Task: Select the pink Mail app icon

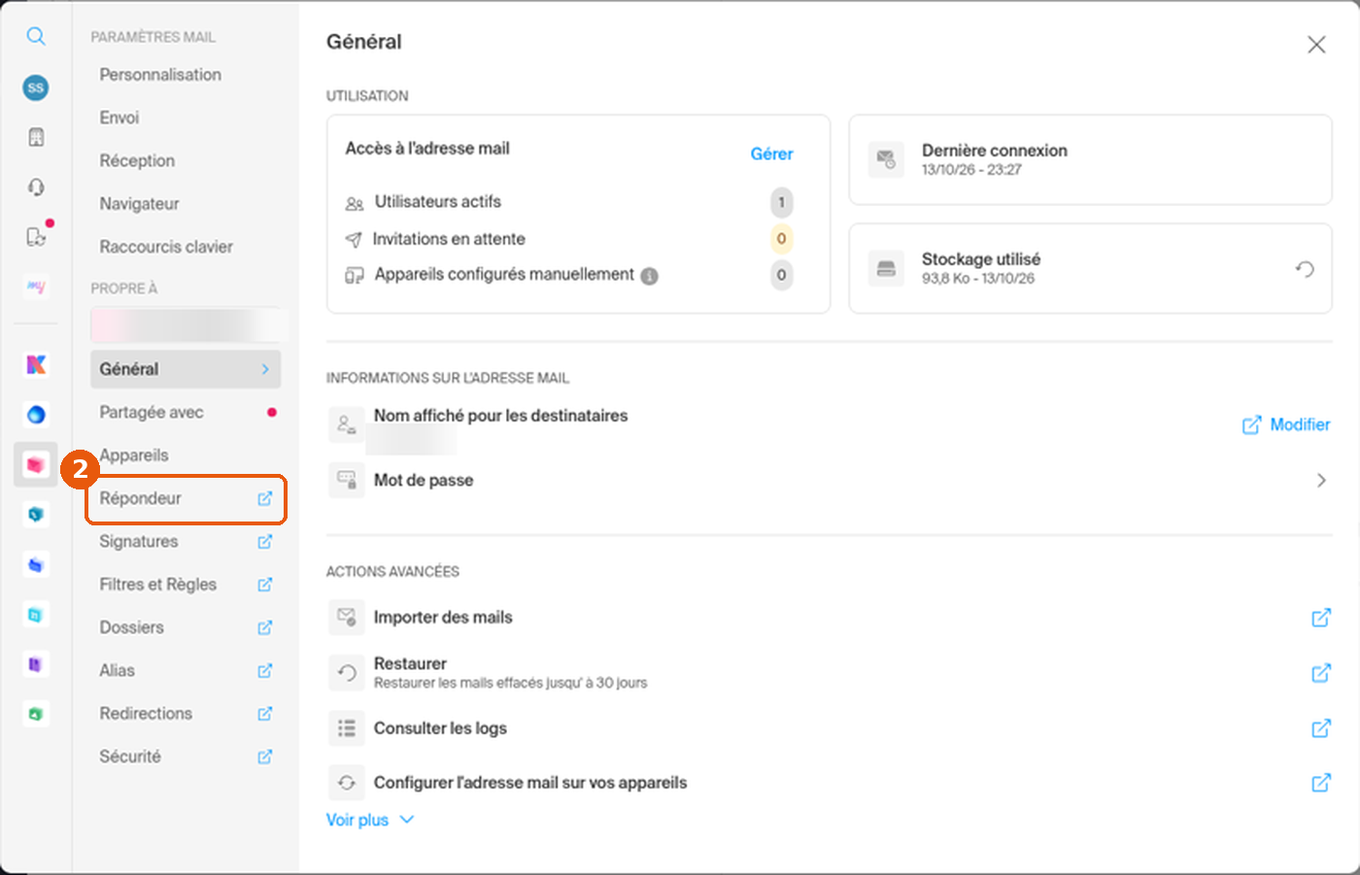Action: tap(36, 465)
